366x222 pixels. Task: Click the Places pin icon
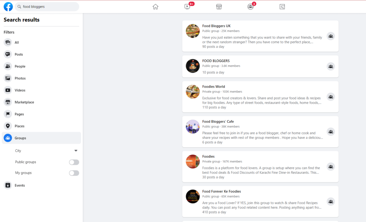coord(8,126)
